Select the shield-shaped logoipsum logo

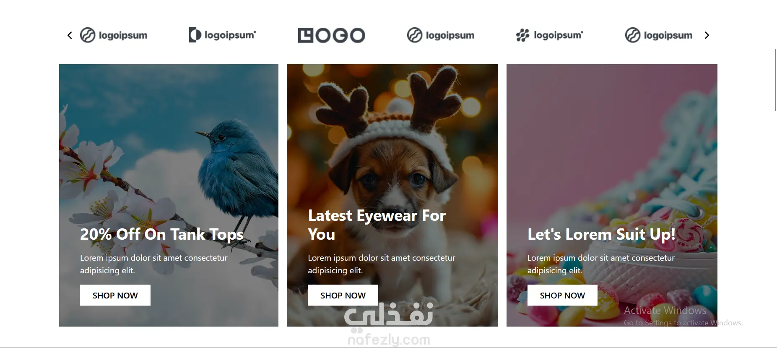click(x=223, y=35)
